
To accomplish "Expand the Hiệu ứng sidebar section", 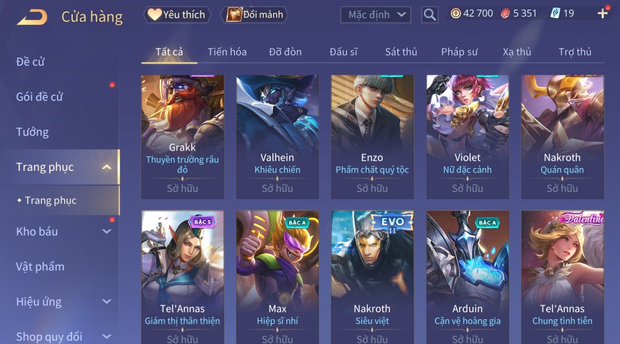I will [x=107, y=302].
